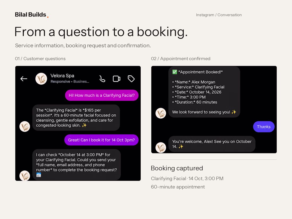Click the "*Name:* Alex Morgan" line
The width and height of the screenshot is (292, 219).
coord(194,82)
